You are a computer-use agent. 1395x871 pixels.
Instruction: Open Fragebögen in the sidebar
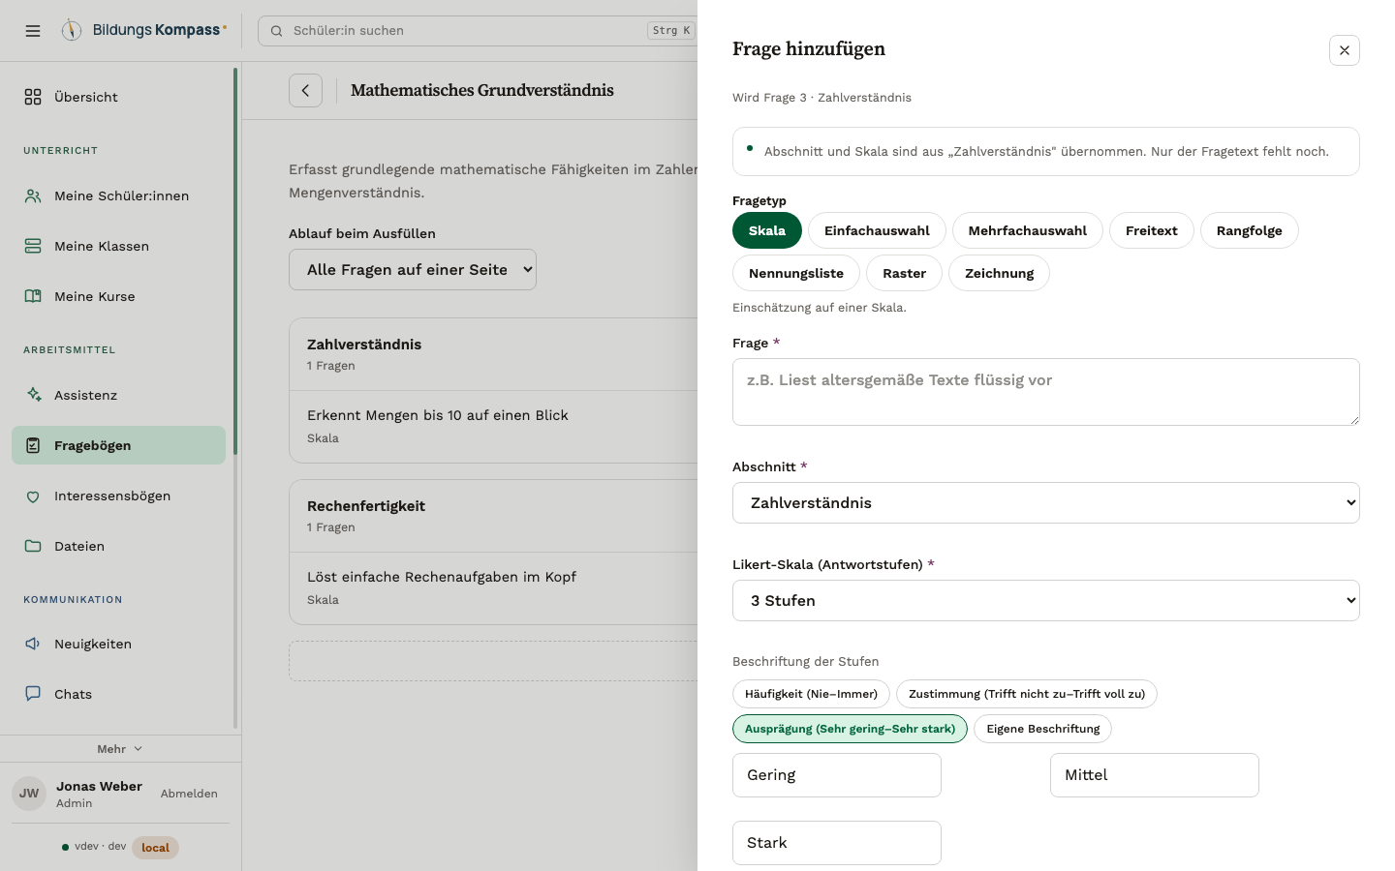(118, 445)
